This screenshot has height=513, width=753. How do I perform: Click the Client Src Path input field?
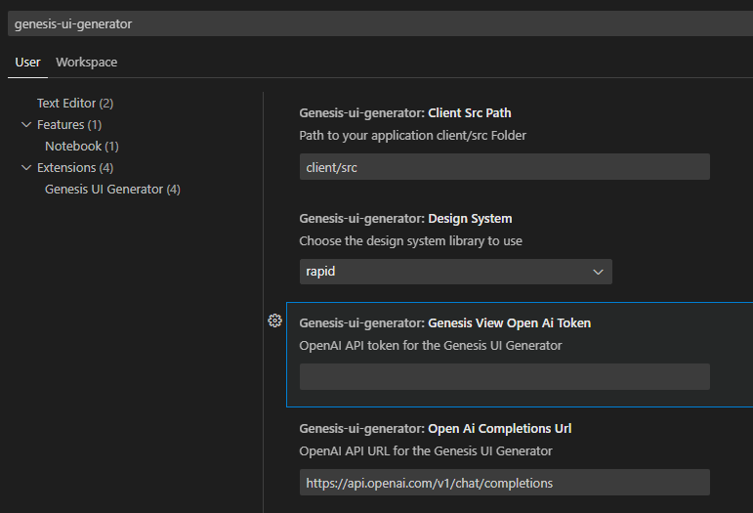coord(505,167)
